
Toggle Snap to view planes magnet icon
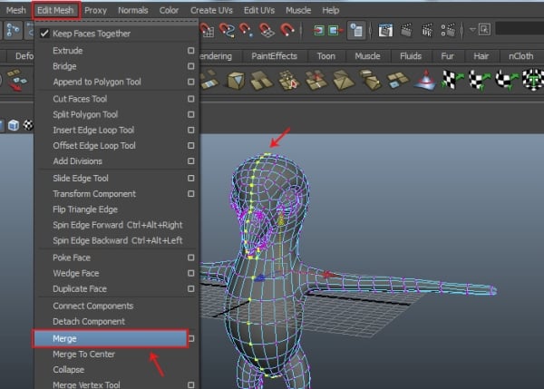(267, 30)
